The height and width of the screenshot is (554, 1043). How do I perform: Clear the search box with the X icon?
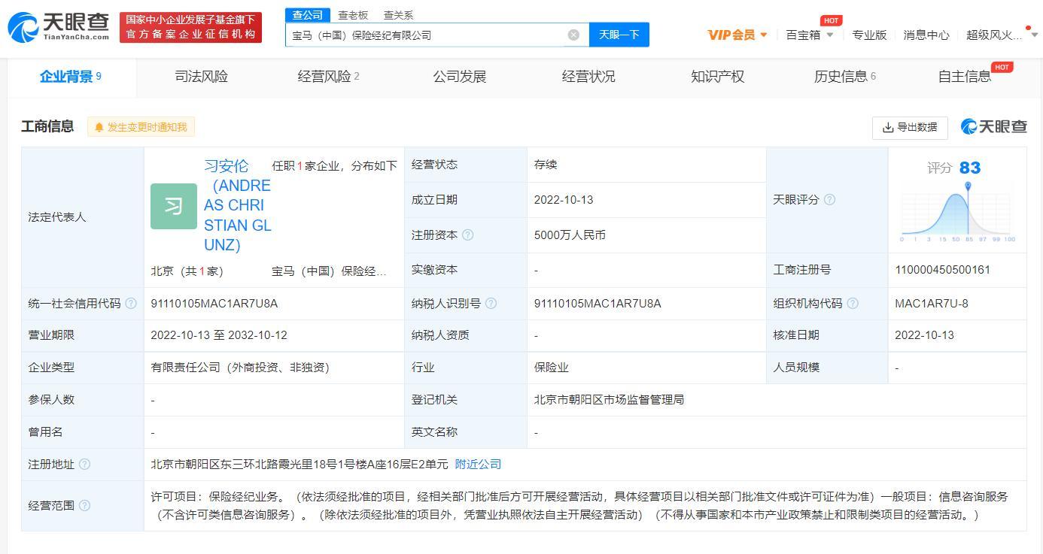[573, 35]
